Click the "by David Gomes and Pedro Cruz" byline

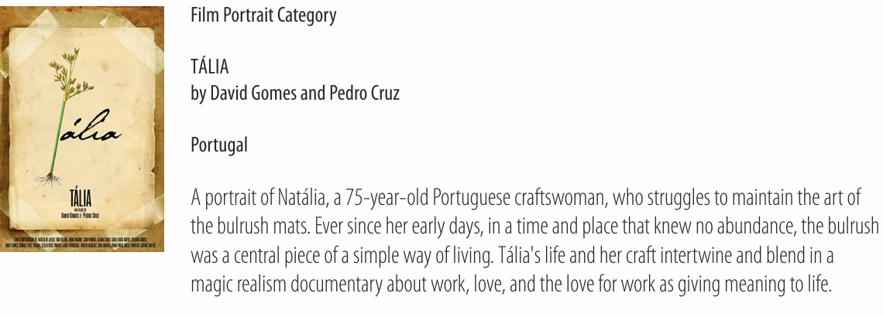(295, 94)
